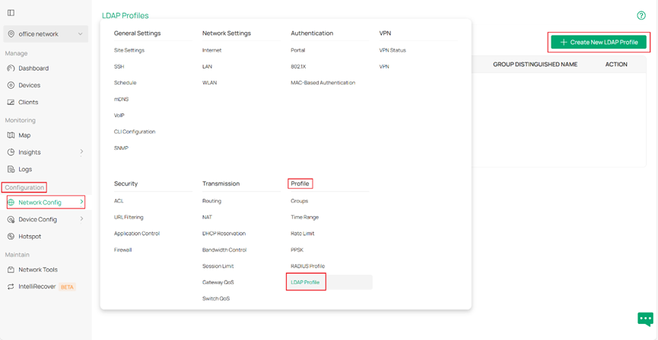Open SNMP settings

point(121,148)
